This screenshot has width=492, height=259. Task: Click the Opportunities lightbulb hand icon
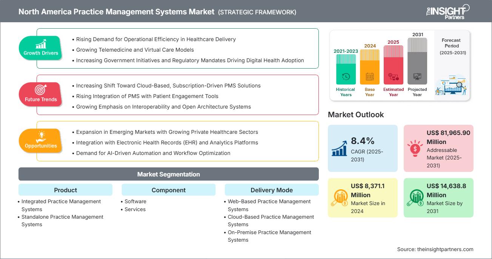click(x=40, y=136)
